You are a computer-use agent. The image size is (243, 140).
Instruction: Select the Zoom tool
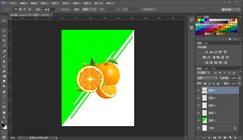[4, 117]
